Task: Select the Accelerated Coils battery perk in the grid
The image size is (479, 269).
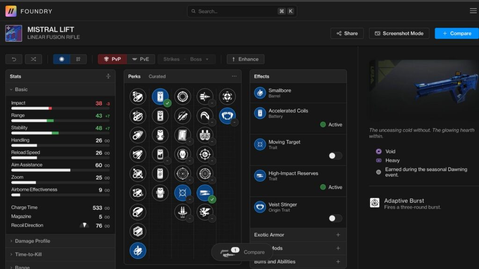Action: point(160,97)
